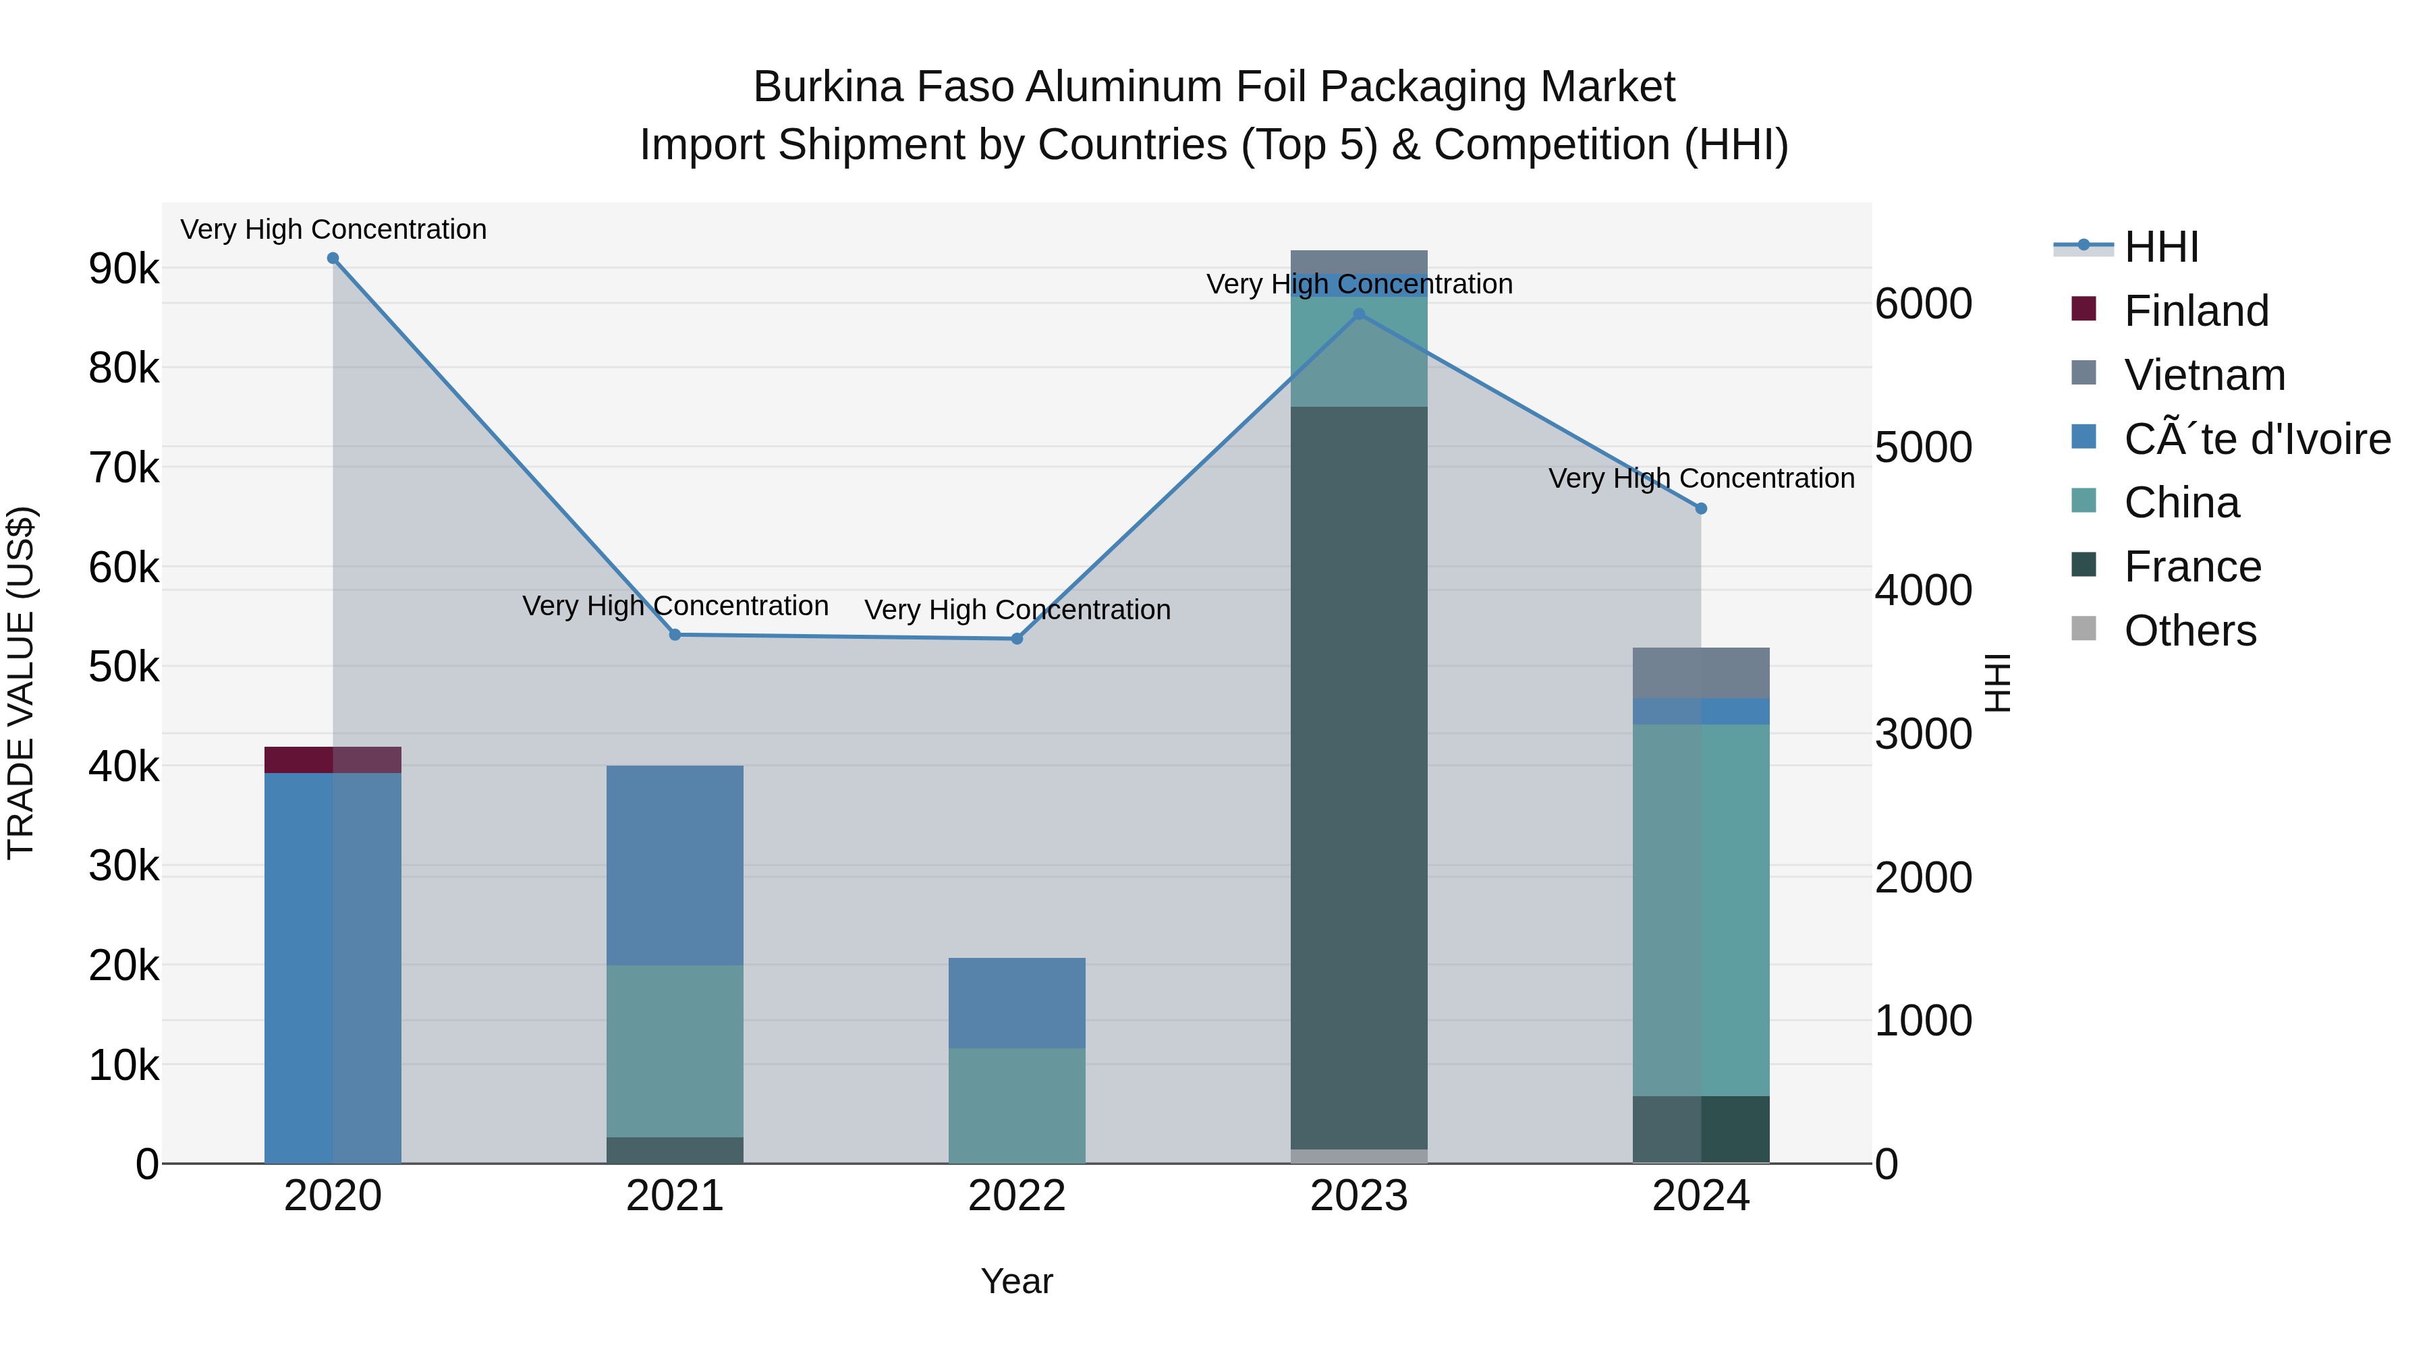This screenshot has height=1366, width=2429.
Task: Click the 2024 Very High Concentration annotation
Action: [1702, 478]
